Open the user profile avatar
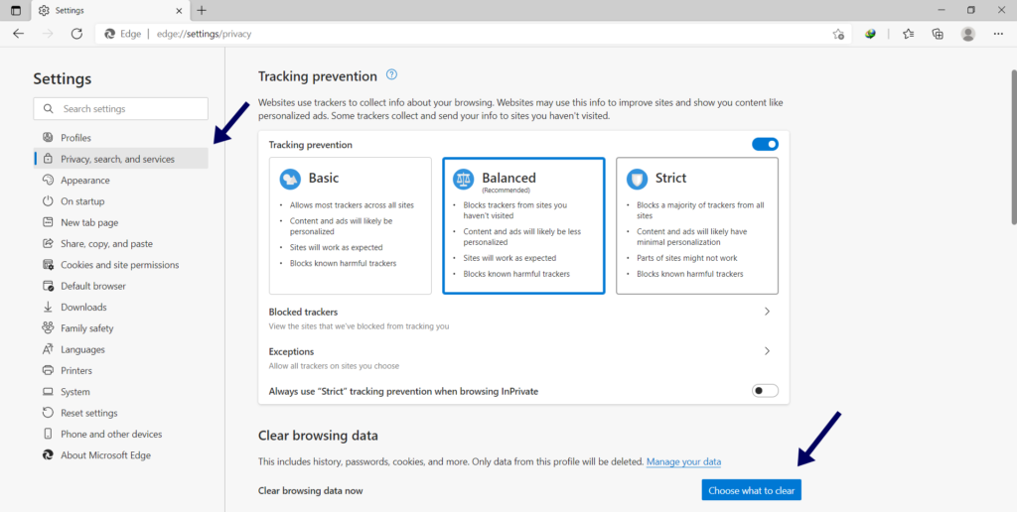The width and height of the screenshot is (1017, 512). pos(968,33)
